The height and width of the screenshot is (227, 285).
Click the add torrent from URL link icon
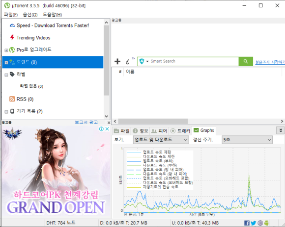tap(127, 62)
